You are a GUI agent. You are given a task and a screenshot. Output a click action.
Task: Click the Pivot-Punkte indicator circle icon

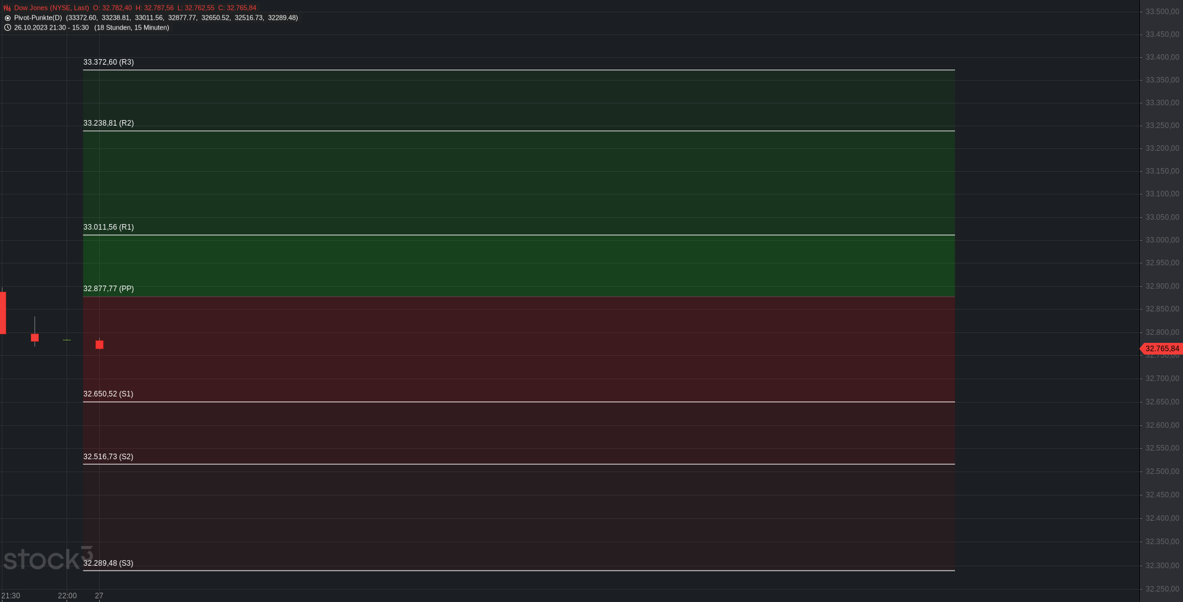coord(7,18)
